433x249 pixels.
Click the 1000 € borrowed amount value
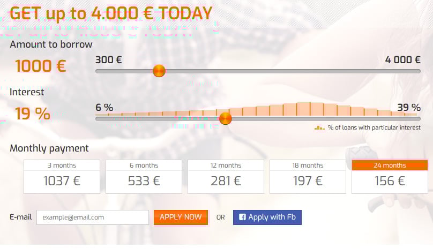click(x=41, y=66)
